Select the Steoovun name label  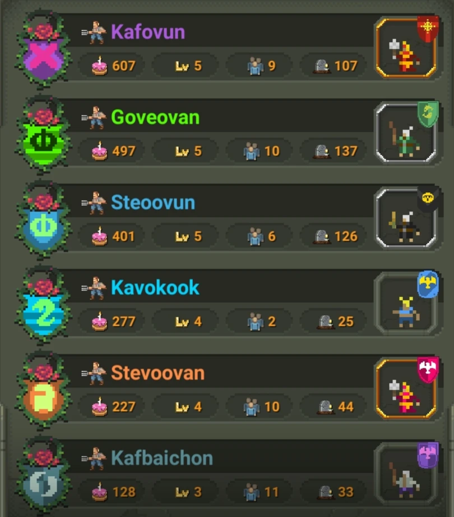coord(153,202)
